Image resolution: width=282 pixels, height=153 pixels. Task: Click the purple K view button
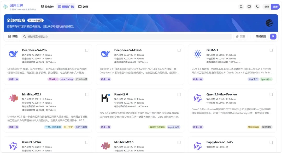point(273,36)
